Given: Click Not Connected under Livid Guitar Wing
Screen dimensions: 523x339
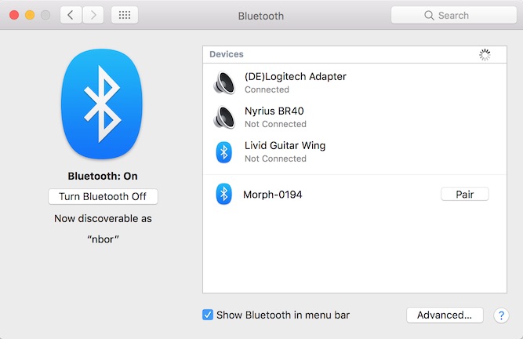Looking at the screenshot, I should tap(275, 159).
